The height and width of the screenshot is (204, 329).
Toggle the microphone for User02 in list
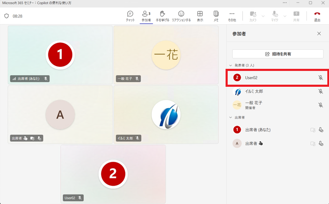pyautogui.click(x=320, y=78)
